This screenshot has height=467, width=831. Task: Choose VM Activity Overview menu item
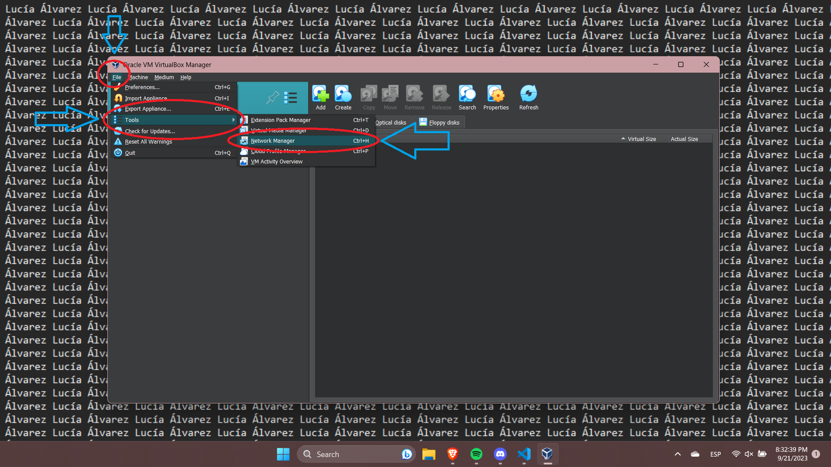[277, 162]
